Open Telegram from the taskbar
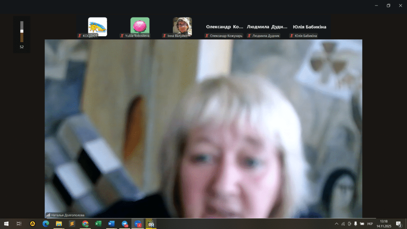The width and height of the screenshot is (407, 229). coord(124,224)
